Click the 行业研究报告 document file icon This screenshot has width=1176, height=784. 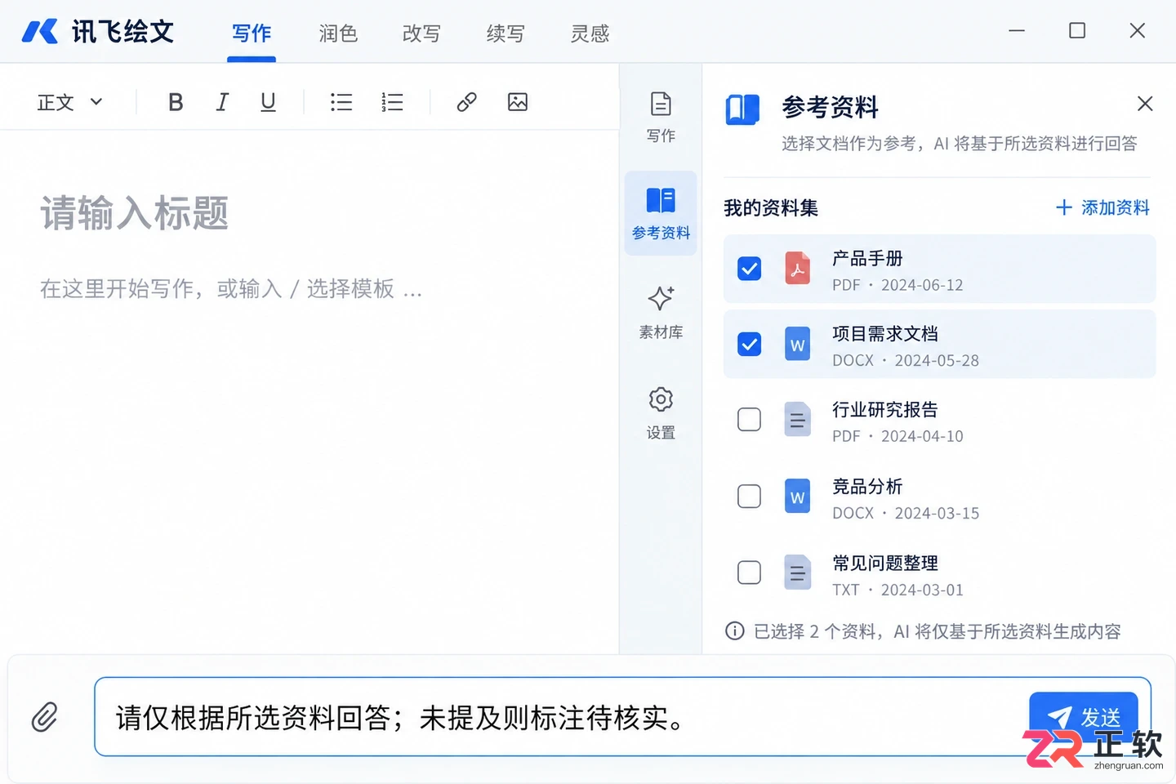[x=797, y=420]
